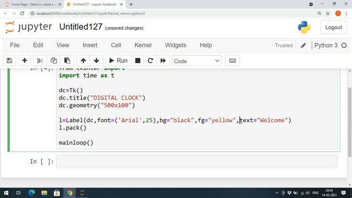This screenshot has height=198, width=352.
Task: Rename notebook via Untitled127 title
Action: tap(81, 27)
